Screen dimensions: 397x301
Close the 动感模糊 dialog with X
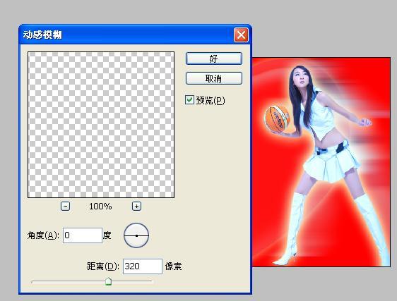click(241, 35)
